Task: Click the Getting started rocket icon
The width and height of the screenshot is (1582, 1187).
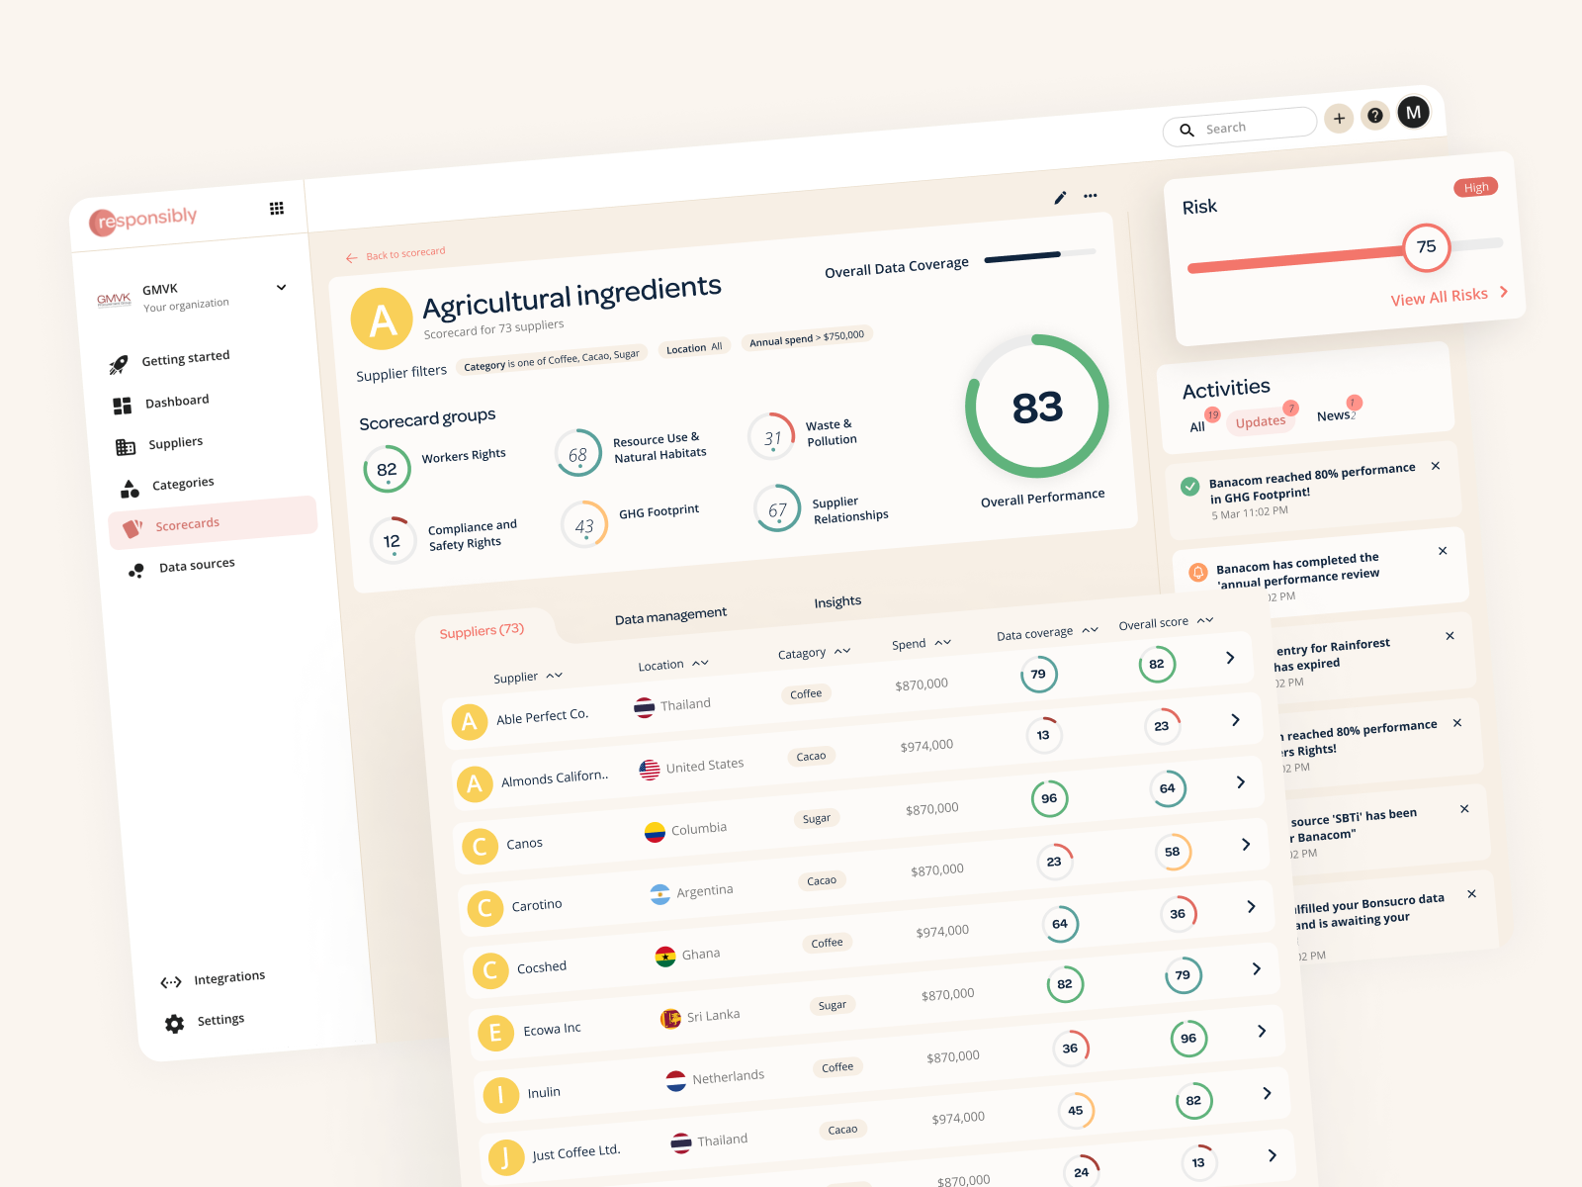Action: coord(119,365)
